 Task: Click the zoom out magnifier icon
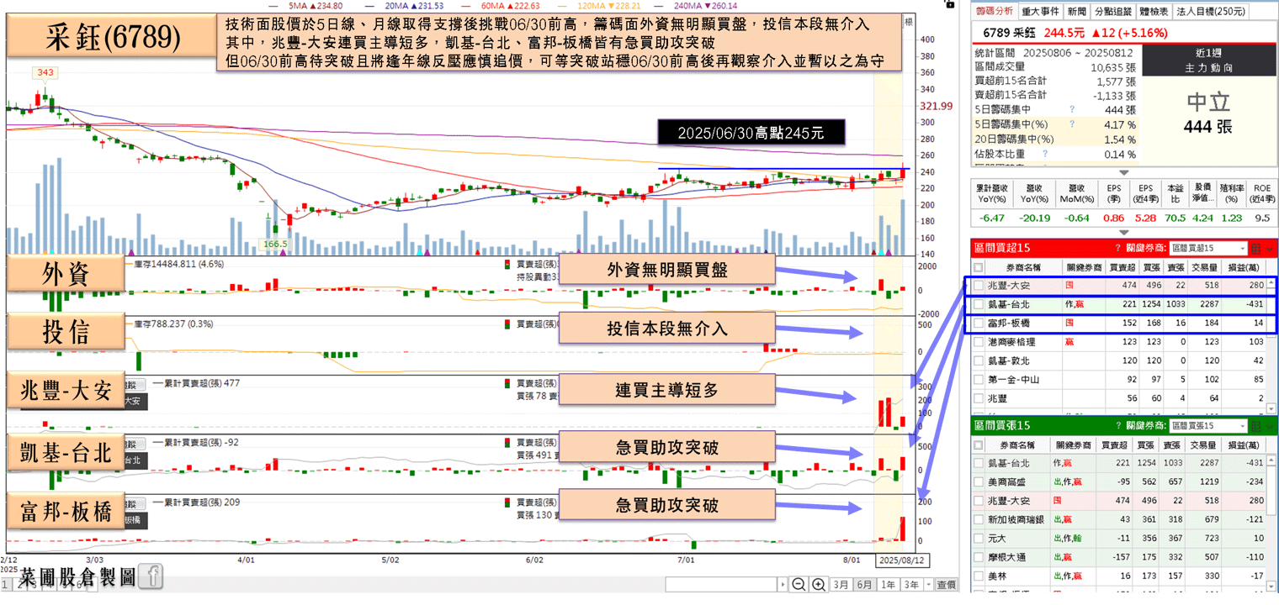coord(799,585)
